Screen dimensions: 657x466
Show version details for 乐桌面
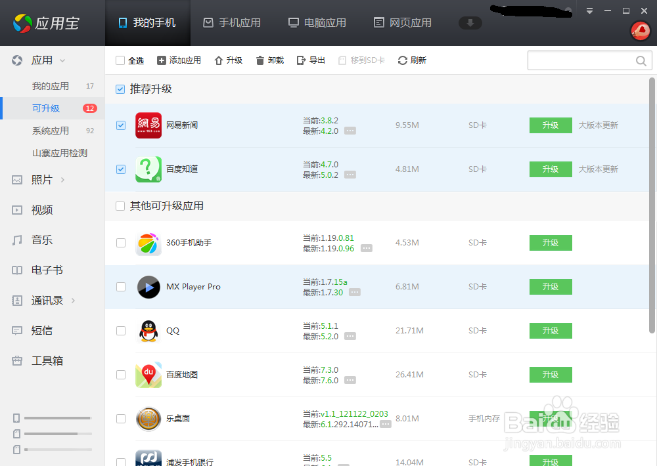click(386, 424)
